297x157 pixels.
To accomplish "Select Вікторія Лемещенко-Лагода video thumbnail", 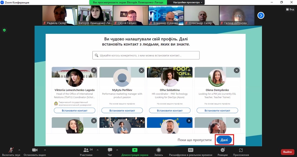I will [95, 15].
